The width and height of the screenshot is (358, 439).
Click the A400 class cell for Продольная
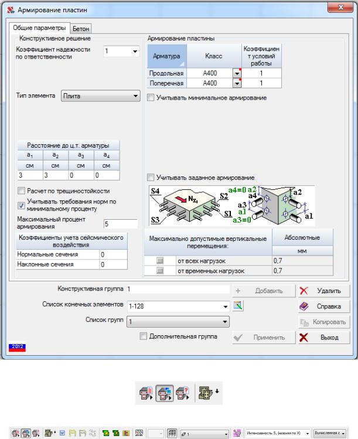click(x=210, y=73)
